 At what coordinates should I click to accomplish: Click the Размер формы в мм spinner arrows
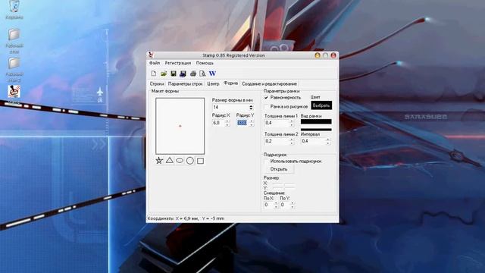[x=251, y=107]
